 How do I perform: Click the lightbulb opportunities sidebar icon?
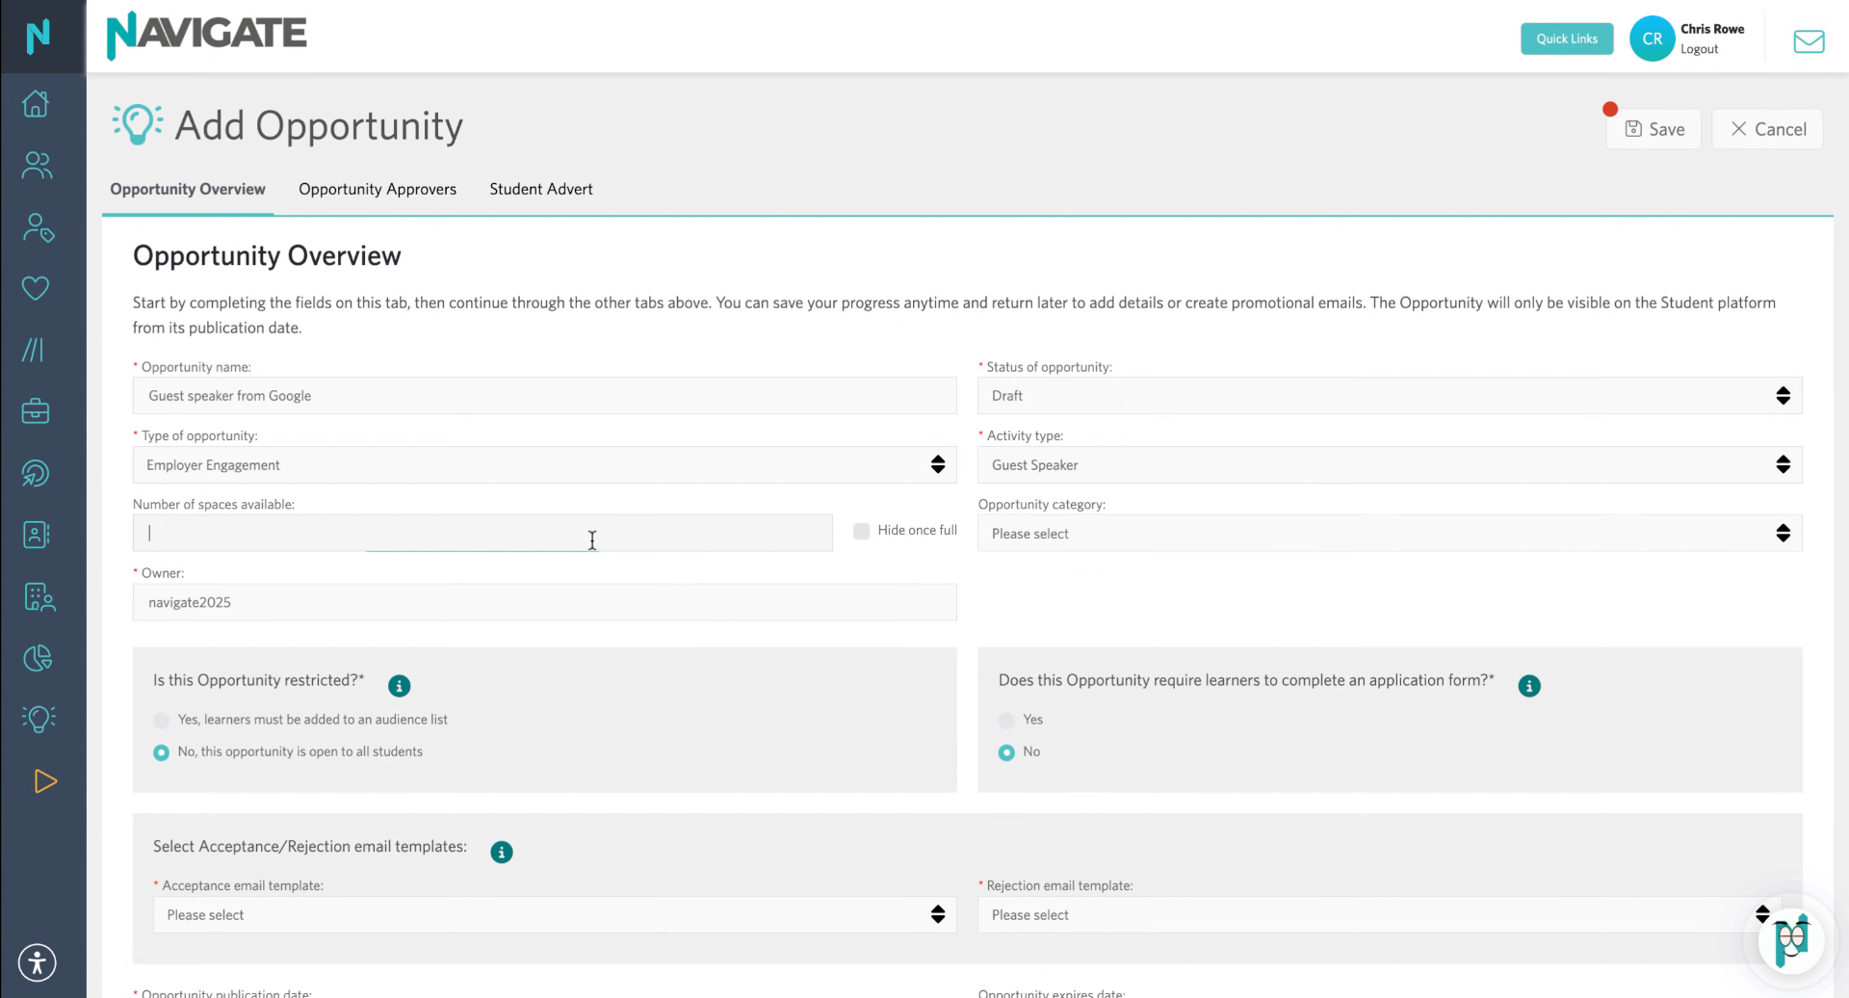[x=39, y=719]
